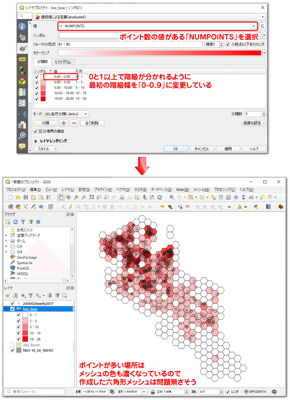The image size is (290, 400).
Task: Click the Zoom Full extent icon
Action: point(91,197)
